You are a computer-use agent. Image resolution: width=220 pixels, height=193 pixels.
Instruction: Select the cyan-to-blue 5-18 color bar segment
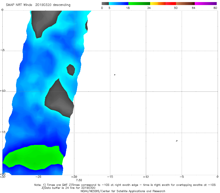tap(119, 4)
